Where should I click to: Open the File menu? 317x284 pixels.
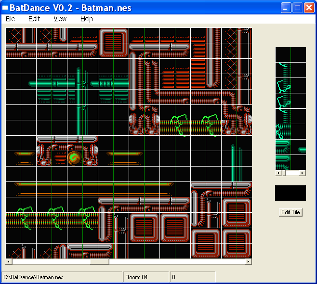pyautogui.click(x=10, y=19)
